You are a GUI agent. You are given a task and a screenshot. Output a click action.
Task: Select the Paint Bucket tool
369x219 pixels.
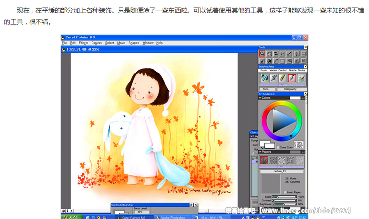coord(269,60)
